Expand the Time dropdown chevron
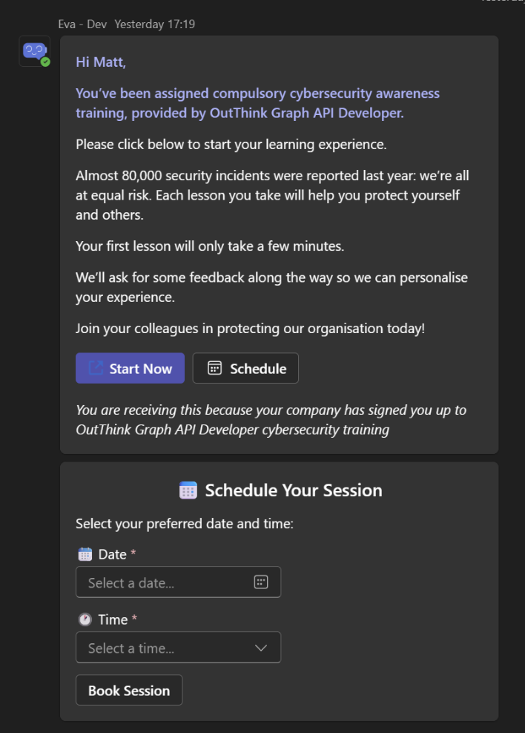 click(x=260, y=648)
